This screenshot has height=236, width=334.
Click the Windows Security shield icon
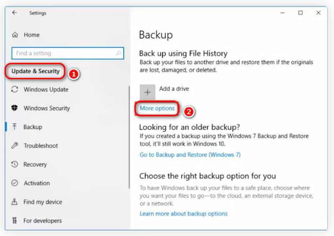pyautogui.click(x=15, y=108)
